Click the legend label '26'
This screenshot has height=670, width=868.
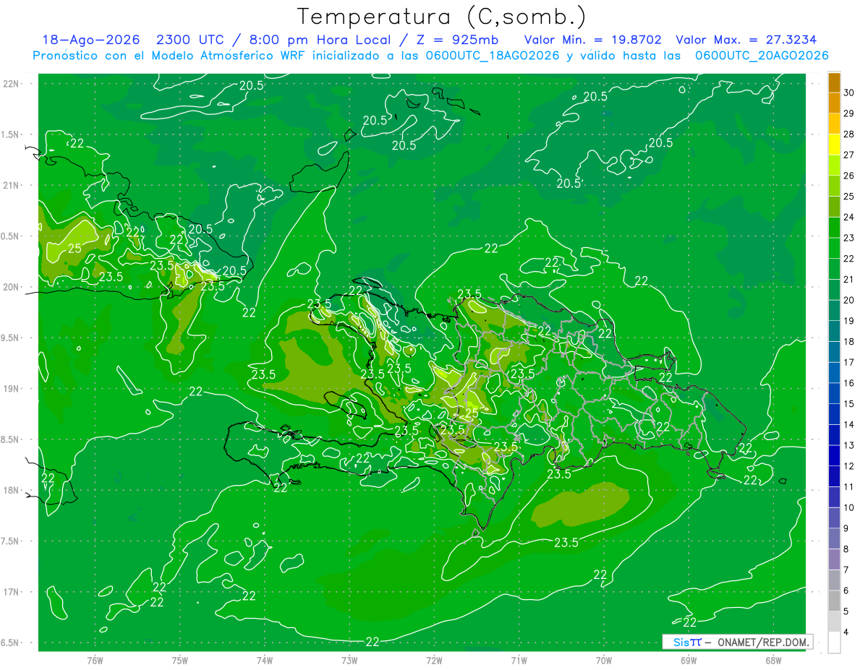(x=849, y=176)
